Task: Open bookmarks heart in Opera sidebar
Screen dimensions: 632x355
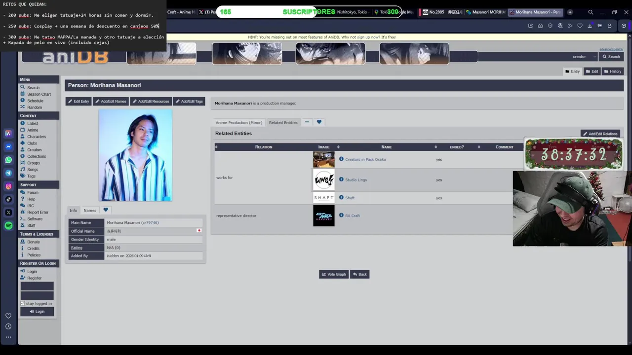Action: (x=8, y=316)
